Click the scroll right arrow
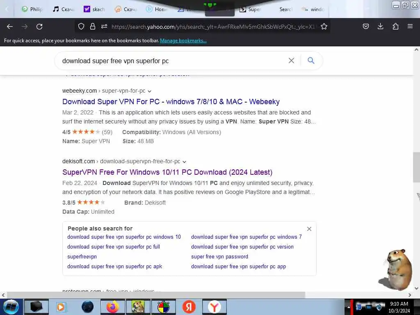This screenshot has width=420, height=315. (x=410, y=295)
